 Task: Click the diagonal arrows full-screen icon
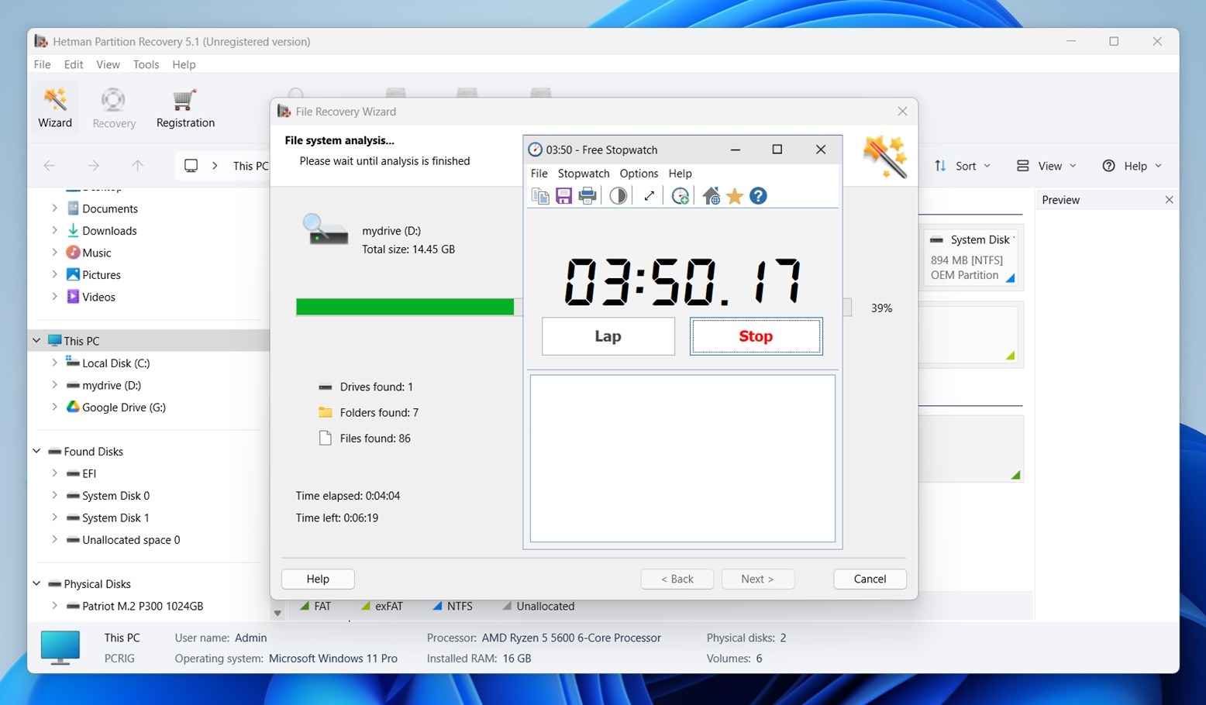click(649, 196)
